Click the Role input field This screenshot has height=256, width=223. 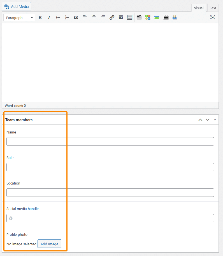click(x=110, y=167)
